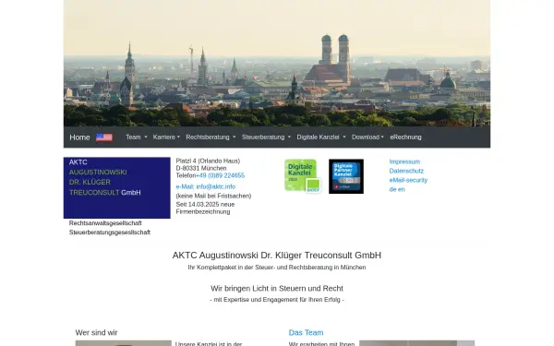Click the Seit 14.03.2025 neue Firmenbezeichnung text

(x=205, y=208)
